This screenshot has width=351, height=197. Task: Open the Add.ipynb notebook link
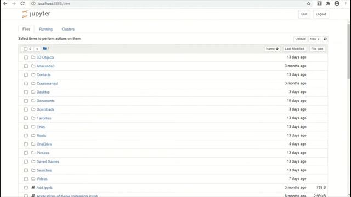[x=44, y=188]
